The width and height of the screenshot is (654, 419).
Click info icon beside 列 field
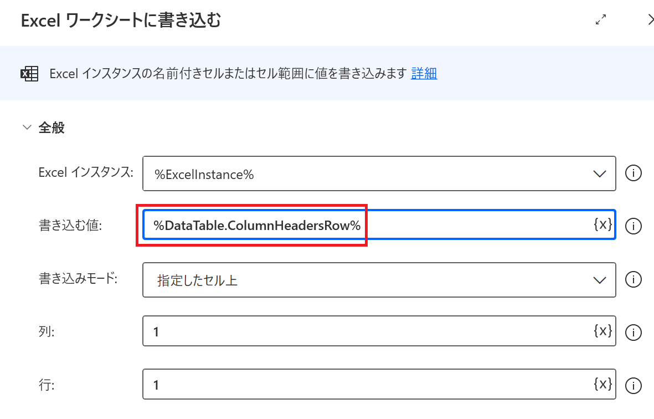[633, 332]
